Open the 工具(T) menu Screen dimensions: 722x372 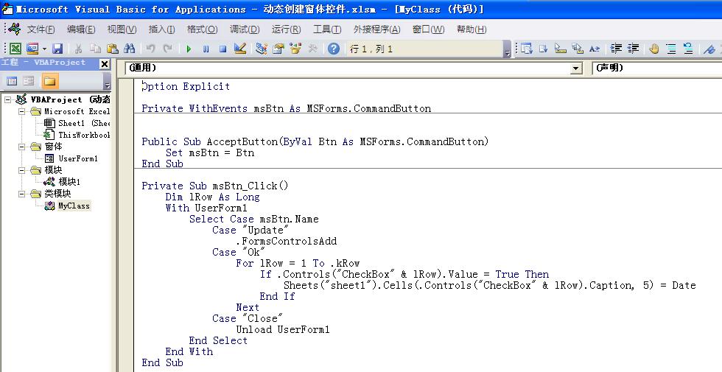(x=327, y=29)
